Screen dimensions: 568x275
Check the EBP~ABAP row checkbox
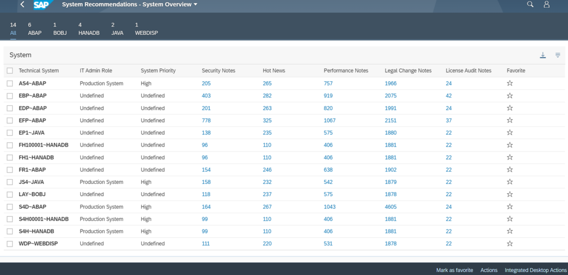[9, 95]
